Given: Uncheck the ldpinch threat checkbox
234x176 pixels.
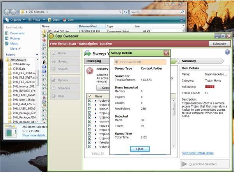Looking at the screenshot, I should 90,109.
